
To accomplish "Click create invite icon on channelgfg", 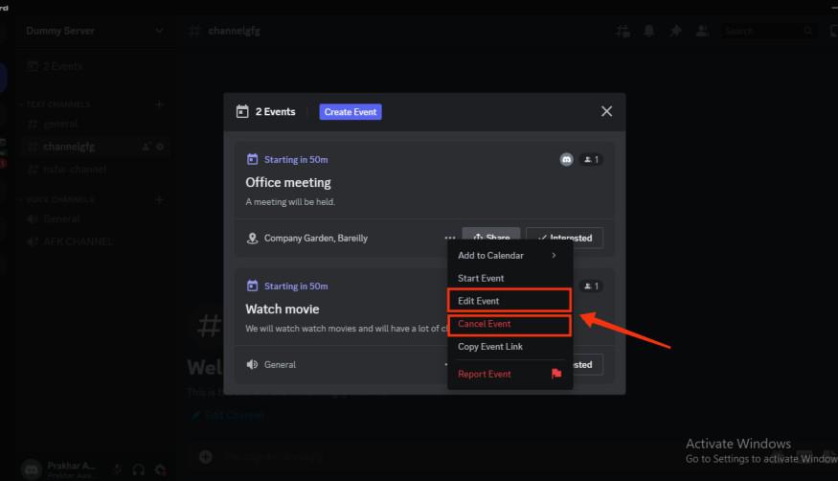I will 146,147.
